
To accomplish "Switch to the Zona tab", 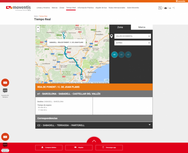I will tap(120, 27).
